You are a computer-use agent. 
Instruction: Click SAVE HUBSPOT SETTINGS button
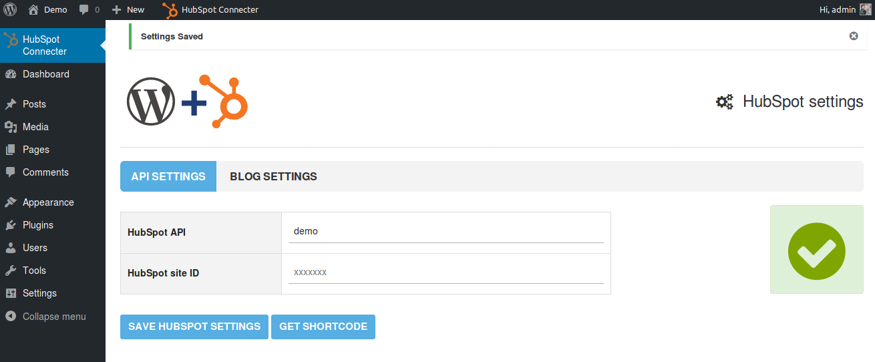pyautogui.click(x=194, y=327)
